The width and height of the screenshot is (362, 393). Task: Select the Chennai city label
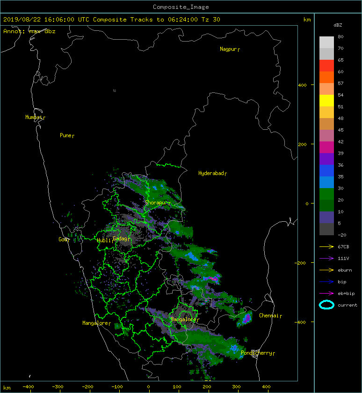point(270,316)
